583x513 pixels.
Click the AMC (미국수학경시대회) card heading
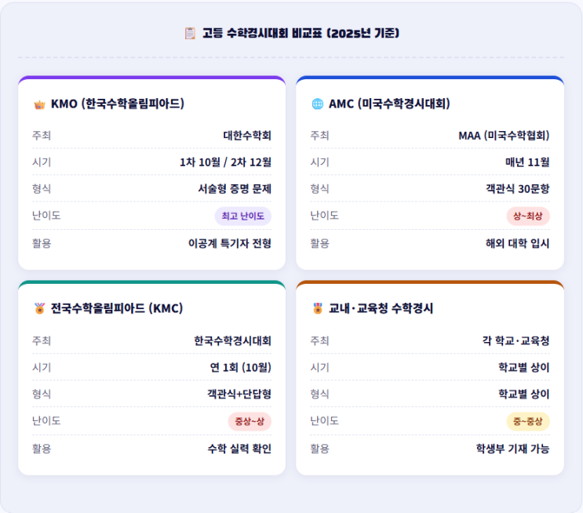pos(389,104)
